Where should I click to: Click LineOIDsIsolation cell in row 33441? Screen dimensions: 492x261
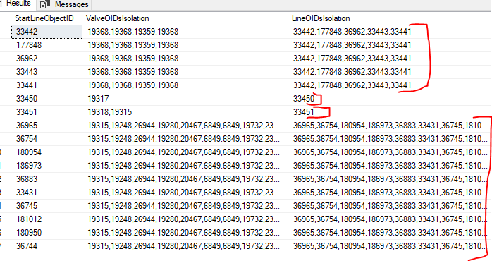[x=390, y=85]
